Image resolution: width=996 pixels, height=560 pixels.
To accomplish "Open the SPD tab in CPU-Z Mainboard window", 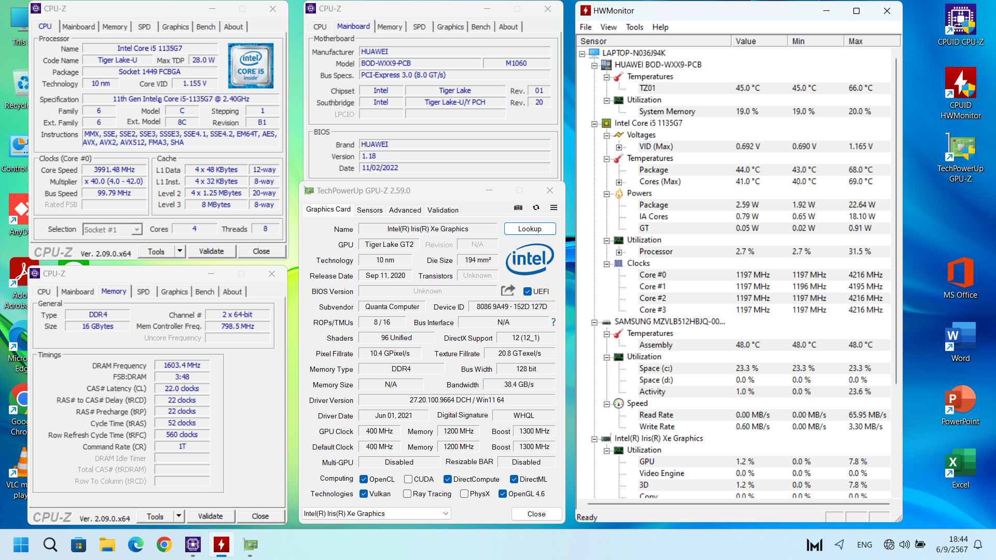I will click(419, 27).
